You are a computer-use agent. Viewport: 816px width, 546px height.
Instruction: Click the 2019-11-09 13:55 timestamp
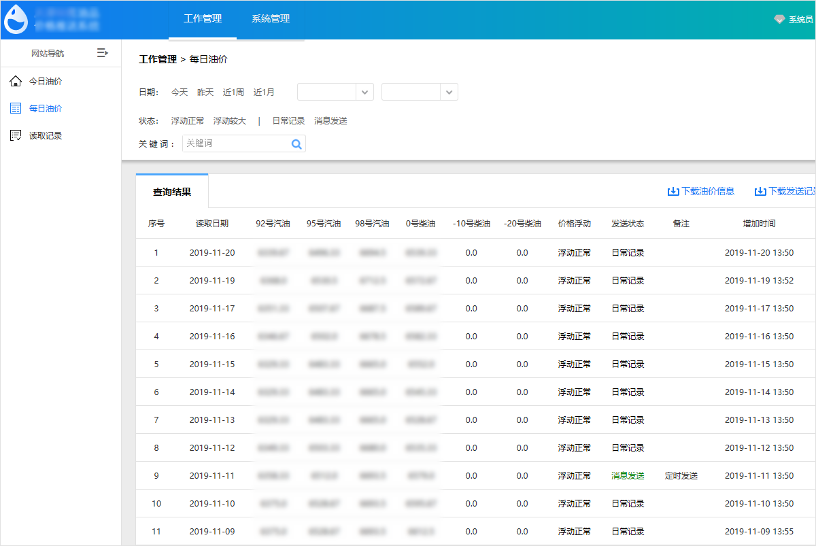pyautogui.click(x=759, y=532)
